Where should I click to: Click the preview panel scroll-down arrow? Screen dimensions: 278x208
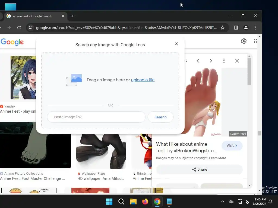249,185
